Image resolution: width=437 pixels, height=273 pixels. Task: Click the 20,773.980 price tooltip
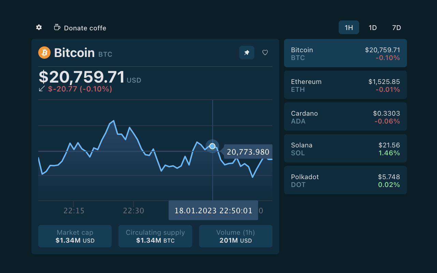248,152
